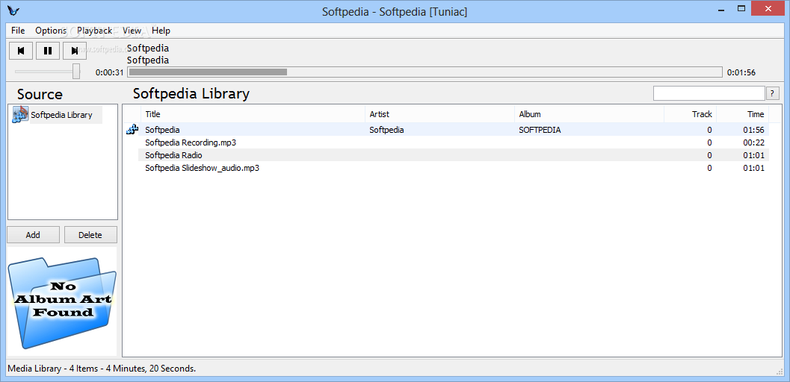Click the window resize grip in status bar
Viewport: 790px width, 382px height.
tap(780, 371)
